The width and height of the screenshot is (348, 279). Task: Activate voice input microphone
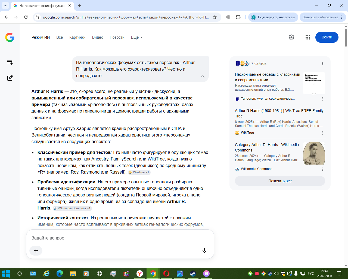click(204, 251)
